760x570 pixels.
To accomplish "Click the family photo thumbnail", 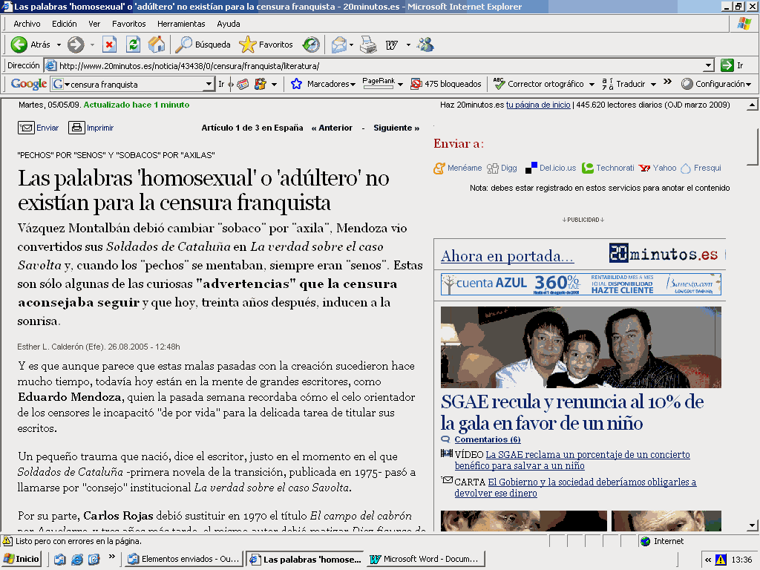I will click(580, 347).
